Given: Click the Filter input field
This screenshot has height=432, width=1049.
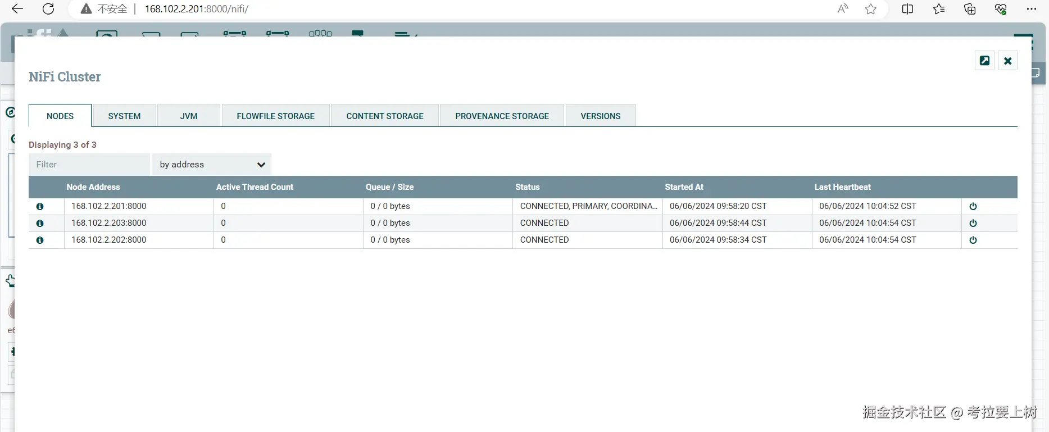Looking at the screenshot, I should (x=89, y=165).
